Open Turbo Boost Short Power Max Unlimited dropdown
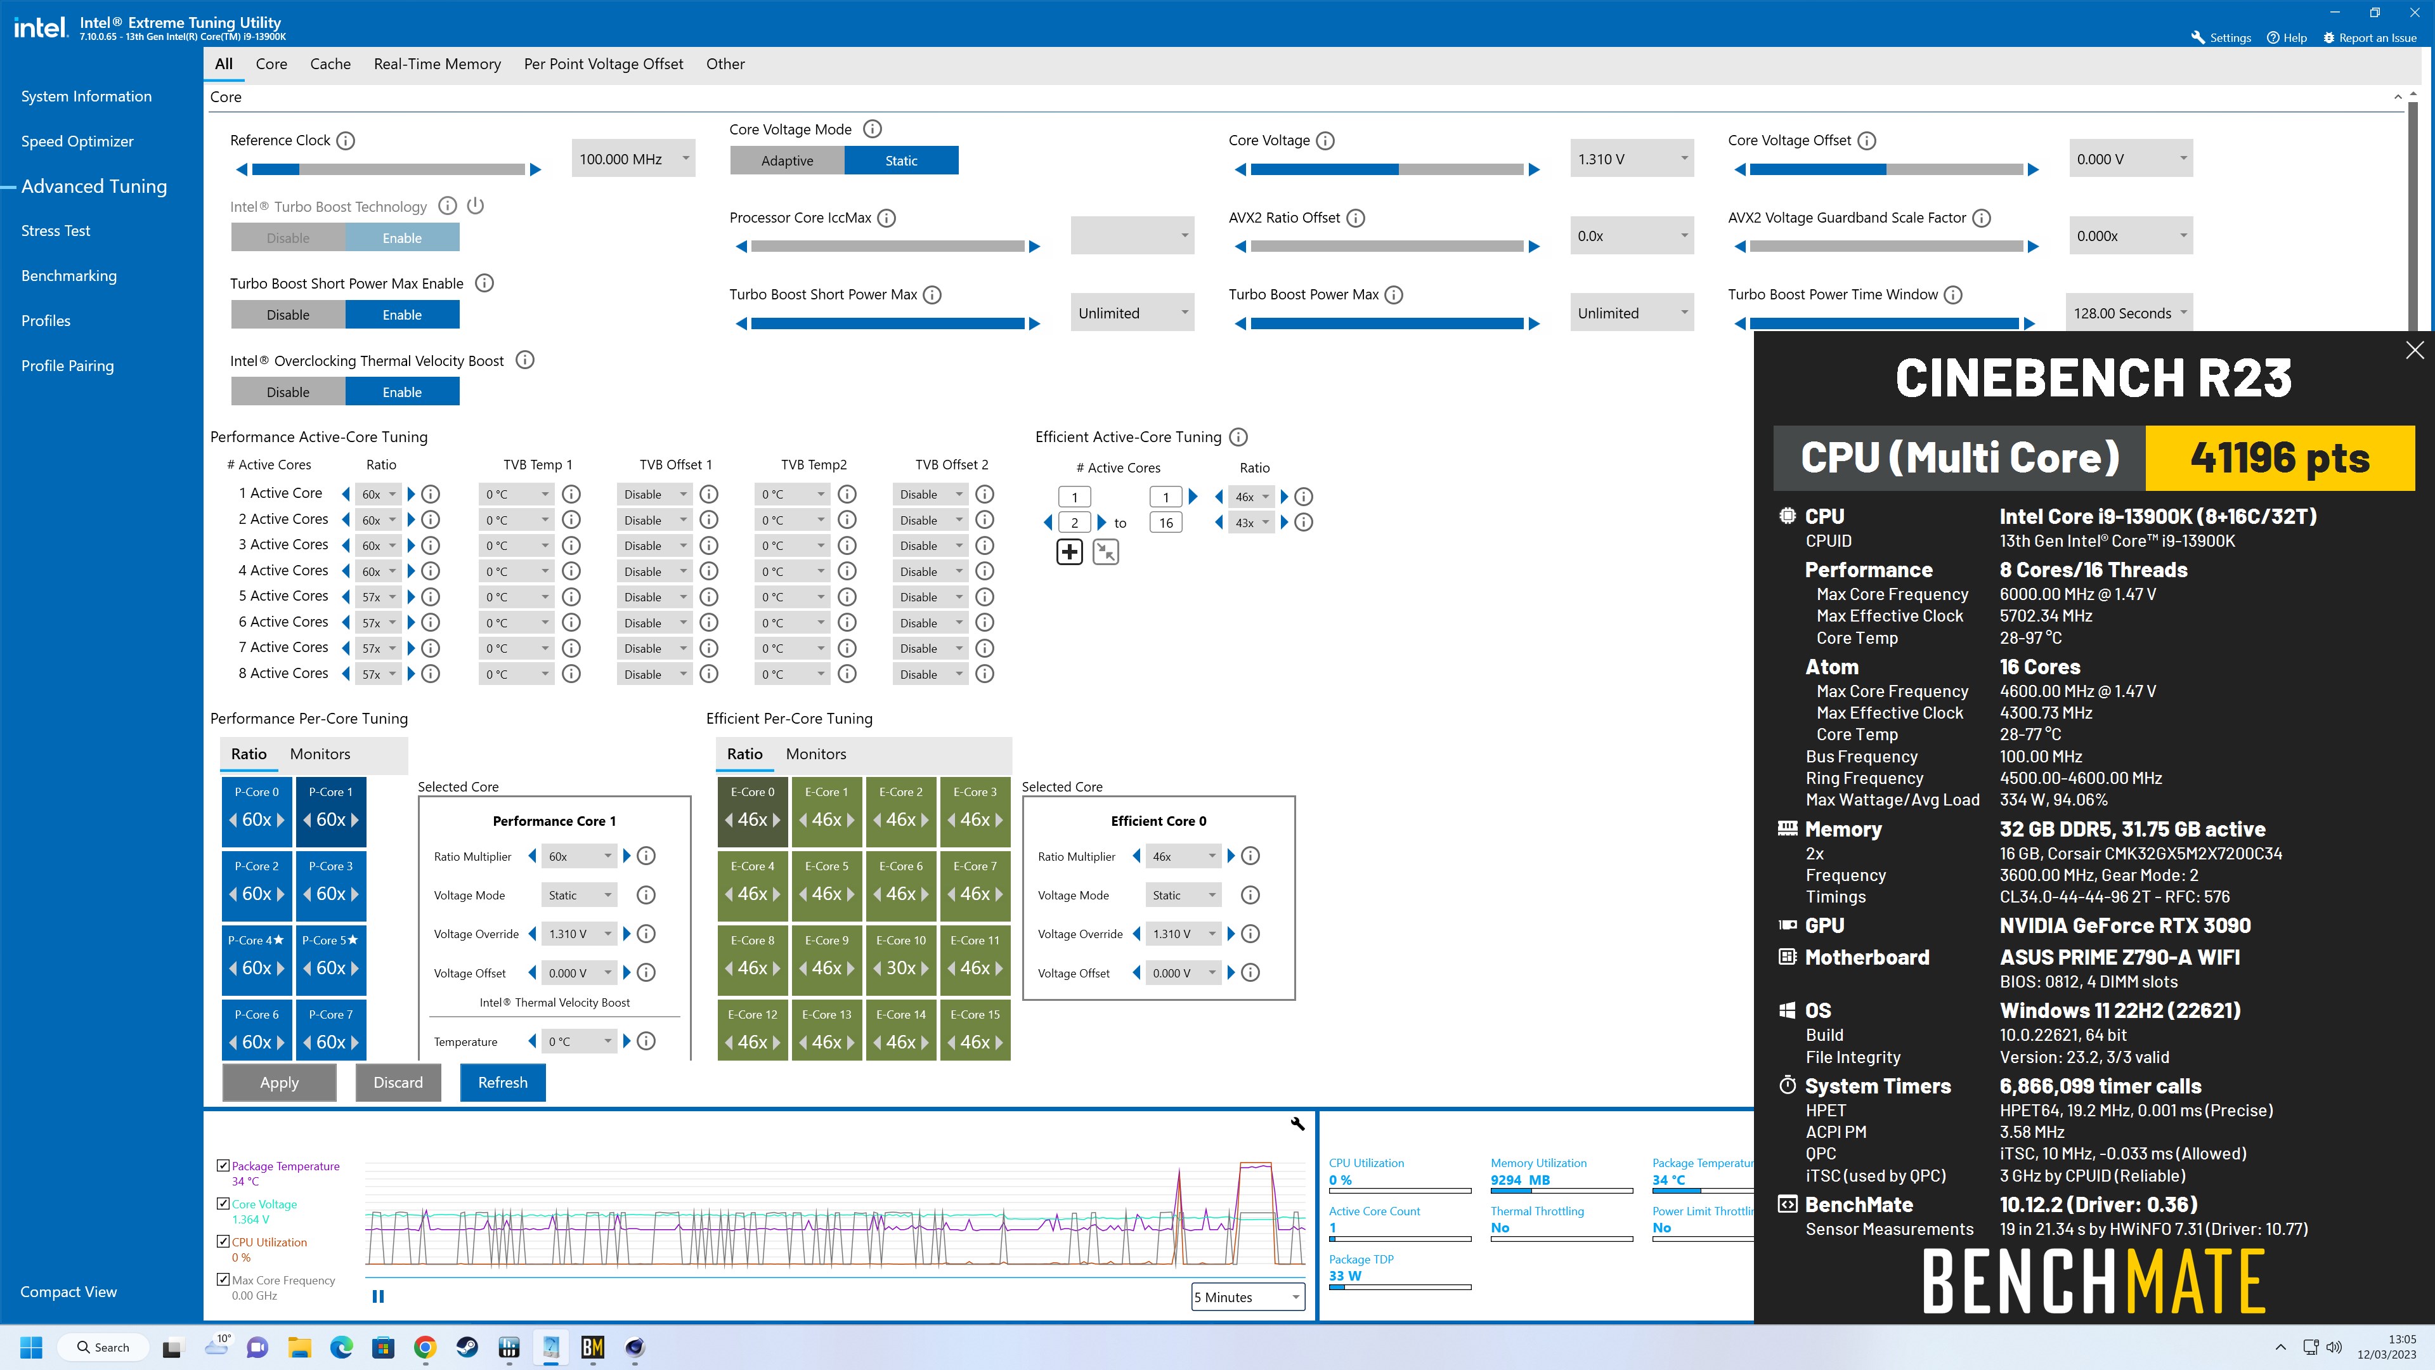Viewport: 2435px width, 1370px height. (x=1133, y=313)
